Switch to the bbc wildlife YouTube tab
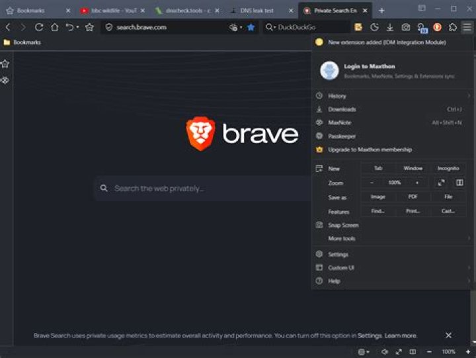The width and height of the screenshot is (476, 358). [x=113, y=11]
